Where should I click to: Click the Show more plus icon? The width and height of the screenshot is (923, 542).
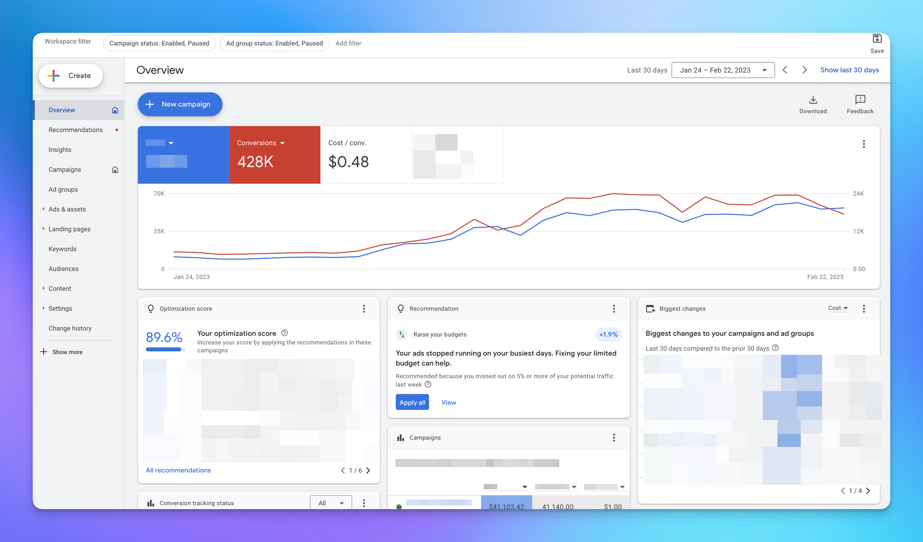click(x=44, y=352)
